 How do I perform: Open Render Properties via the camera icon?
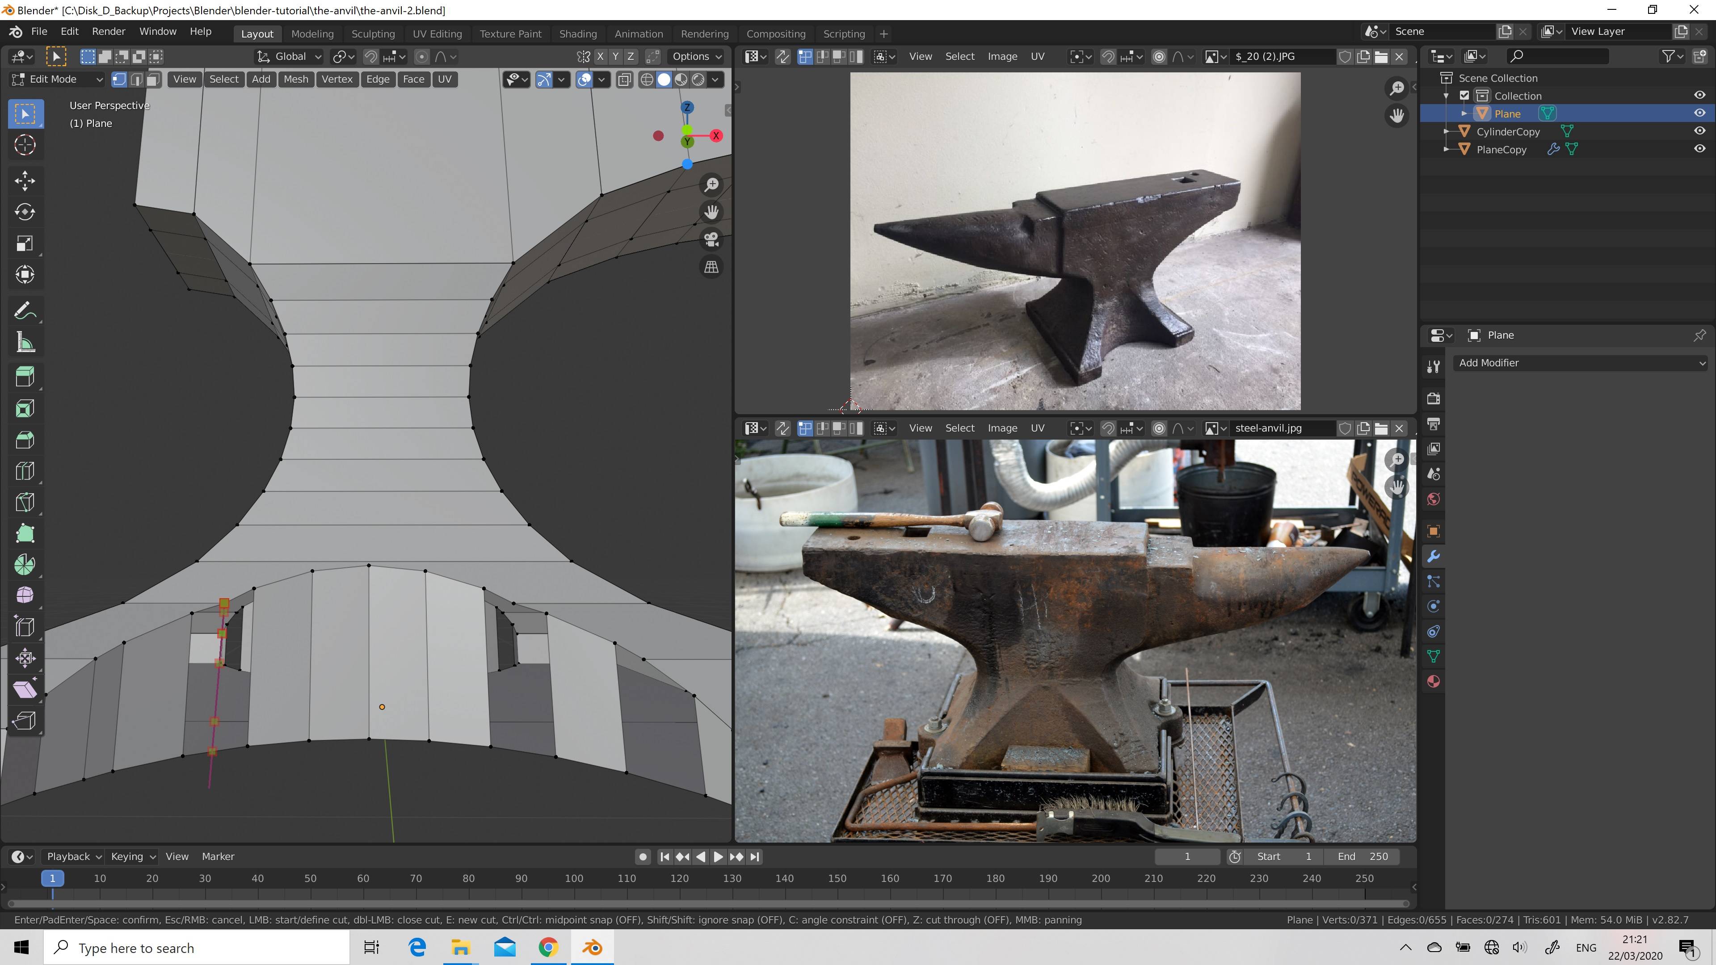[x=1433, y=398]
